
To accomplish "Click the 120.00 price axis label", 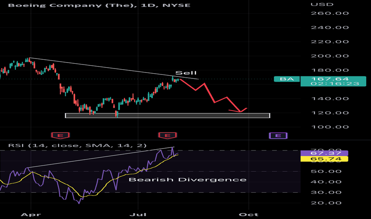I will (330, 113).
